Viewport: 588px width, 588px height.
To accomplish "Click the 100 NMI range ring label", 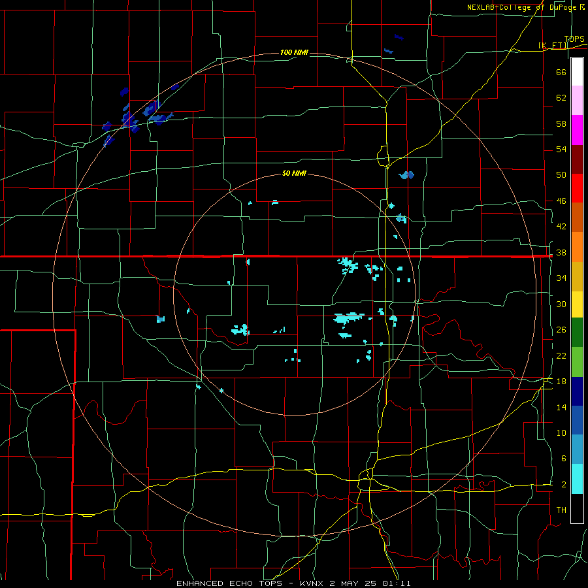I will tap(294, 52).
